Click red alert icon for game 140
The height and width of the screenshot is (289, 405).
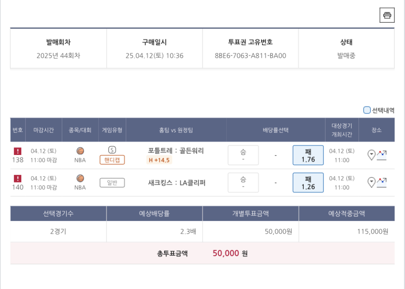pyautogui.click(x=18, y=178)
